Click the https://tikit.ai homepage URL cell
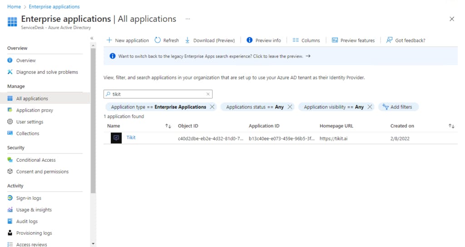 click(x=333, y=138)
